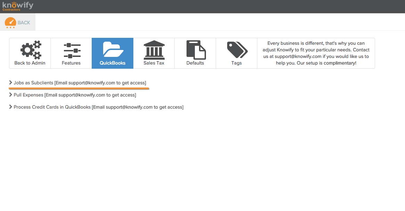
Task: Open Back to Admin gears tile
Action: pyautogui.click(x=30, y=53)
